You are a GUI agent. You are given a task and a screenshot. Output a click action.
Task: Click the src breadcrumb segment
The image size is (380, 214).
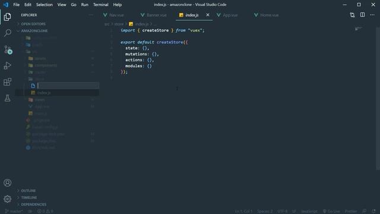(x=107, y=24)
